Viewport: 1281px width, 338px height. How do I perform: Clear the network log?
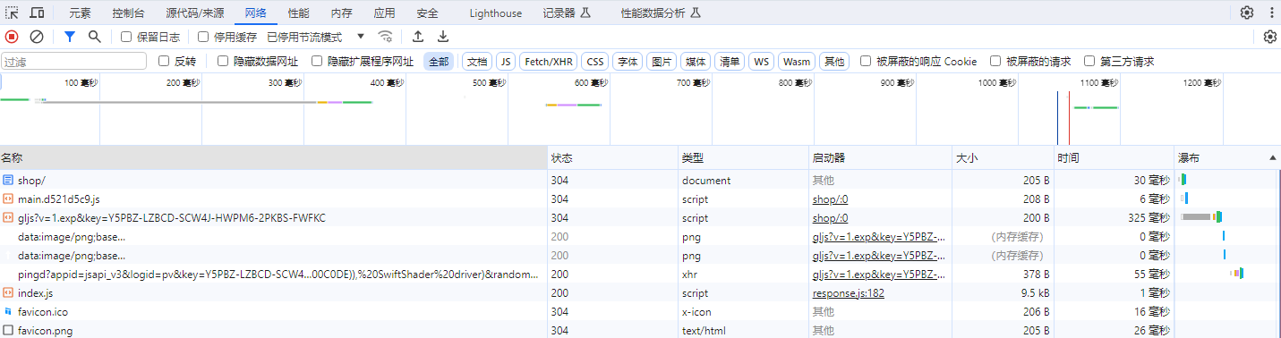pos(37,37)
